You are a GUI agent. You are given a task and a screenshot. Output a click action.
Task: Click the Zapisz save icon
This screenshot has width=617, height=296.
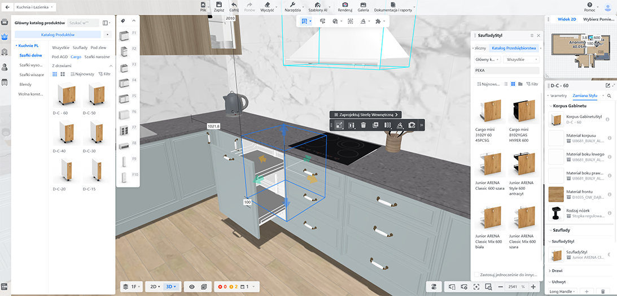(x=219, y=5)
